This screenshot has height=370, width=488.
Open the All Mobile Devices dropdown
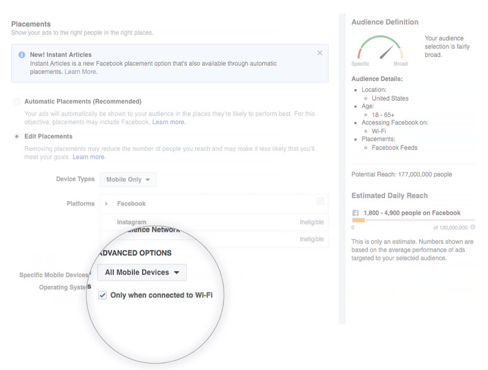tap(142, 272)
